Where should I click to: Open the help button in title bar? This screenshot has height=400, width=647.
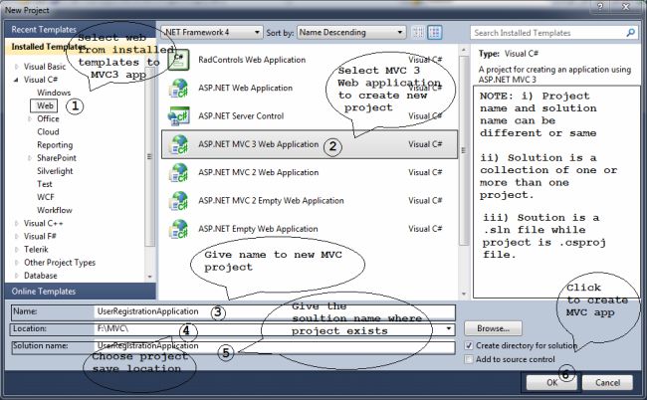coord(600,7)
